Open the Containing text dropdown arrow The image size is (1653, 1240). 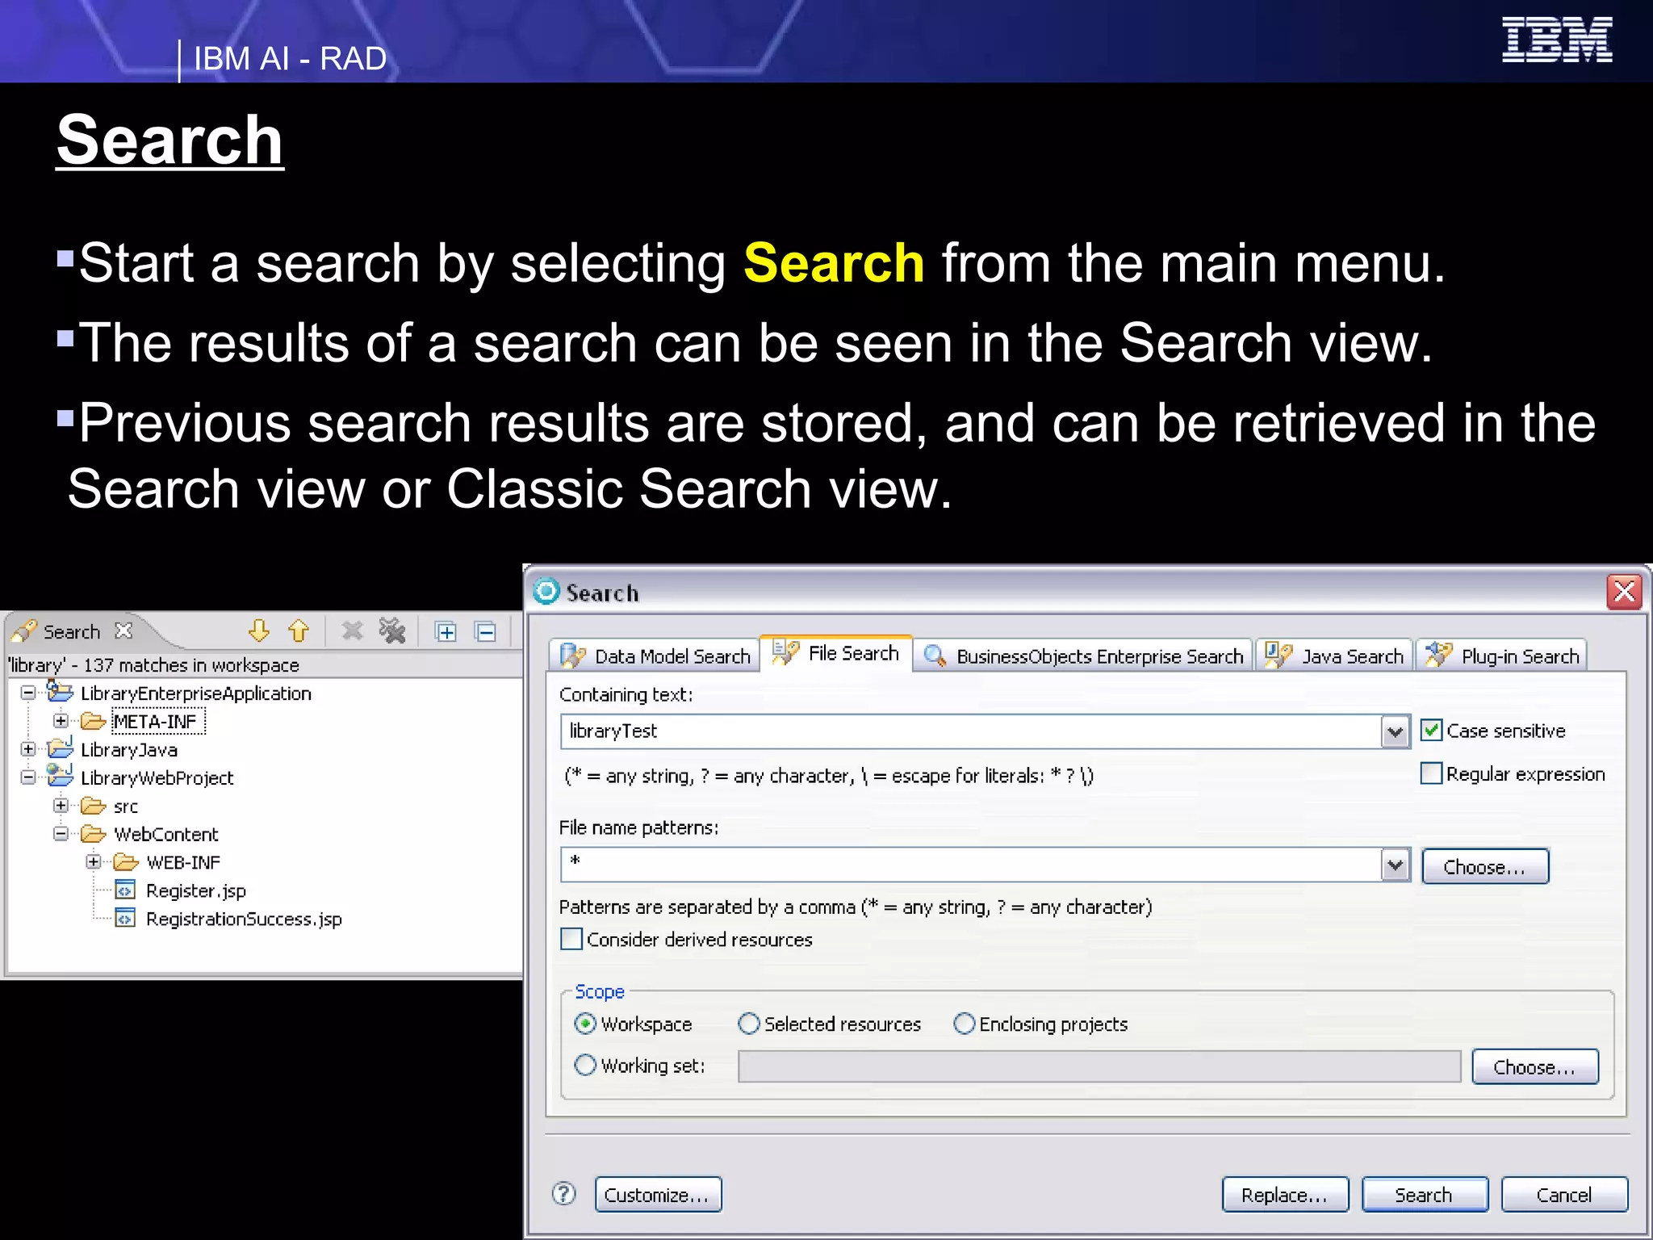click(x=1395, y=731)
